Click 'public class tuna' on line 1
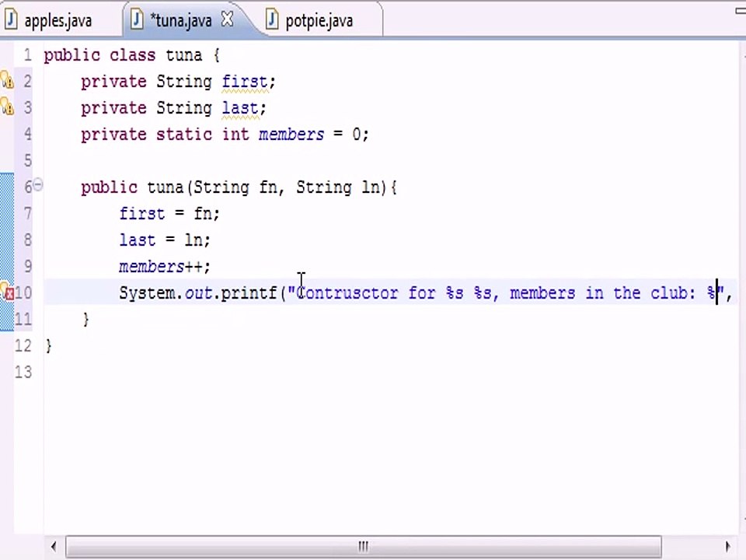Viewport: 746px width, 560px height. point(124,55)
